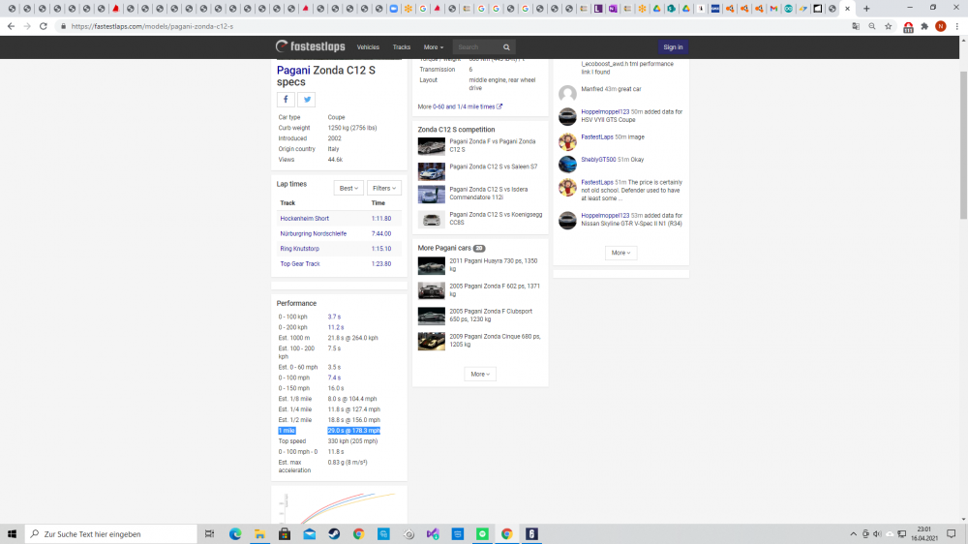Close the active browser tab

tap(847, 9)
